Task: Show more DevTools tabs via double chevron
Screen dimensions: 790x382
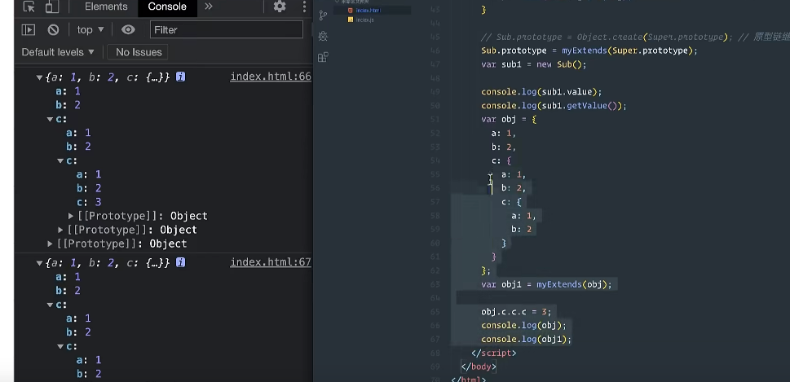Action: 209,7
